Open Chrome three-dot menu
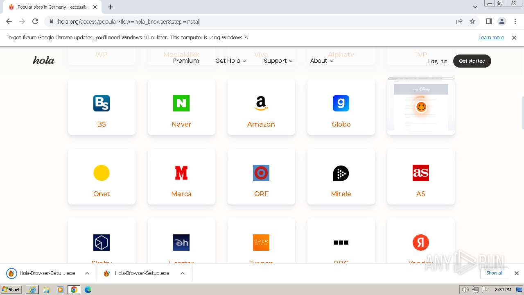Viewport: 524px width, 295px height. click(515, 21)
